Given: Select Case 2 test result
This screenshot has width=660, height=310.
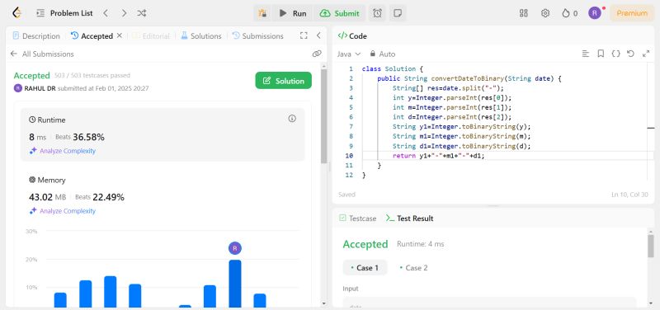Looking at the screenshot, I should (x=413, y=267).
